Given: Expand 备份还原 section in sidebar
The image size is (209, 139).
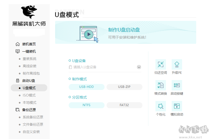Looking at the screenshot, I should point(29,110).
